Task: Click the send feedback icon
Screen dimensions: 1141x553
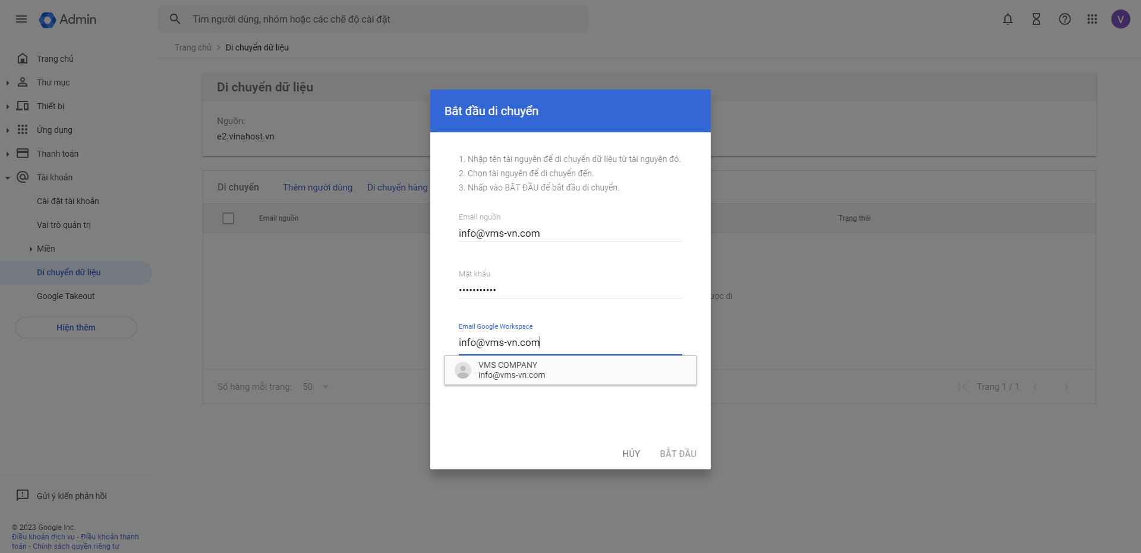Action: tap(23, 495)
